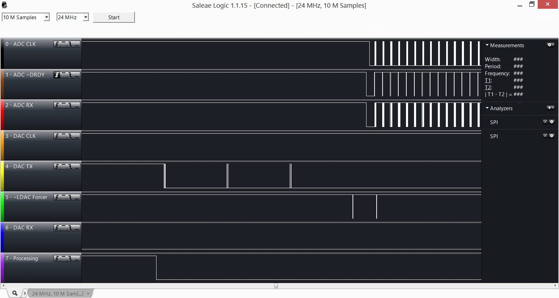Screen dimensions: 559x298
Task: Open the capture tab's dropdown arrow
Action: 88,294
